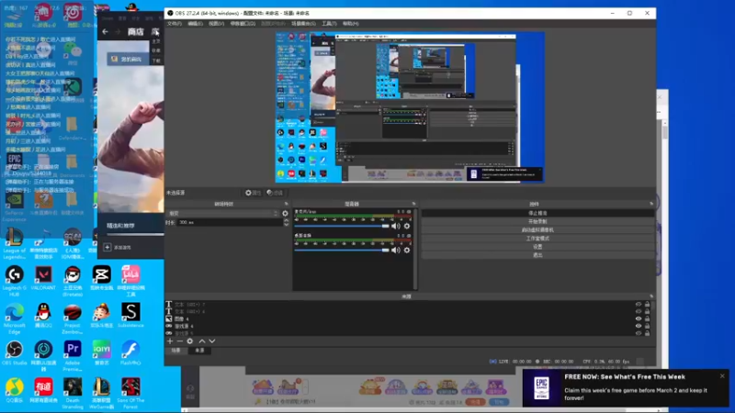Open 帮助(H) menu in OBS

[x=350, y=24]
